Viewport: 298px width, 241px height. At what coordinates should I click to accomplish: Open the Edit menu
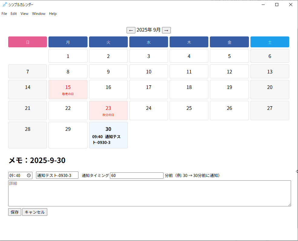pyautogui.click(x=13, y=14)
